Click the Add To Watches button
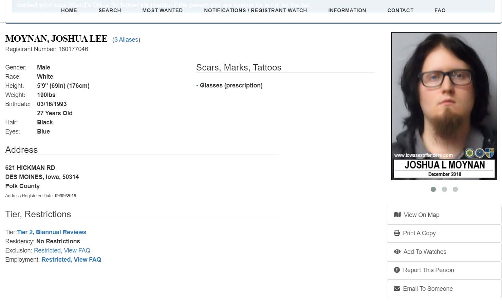Screen dimensions: 502x304 tap(444, 252)
